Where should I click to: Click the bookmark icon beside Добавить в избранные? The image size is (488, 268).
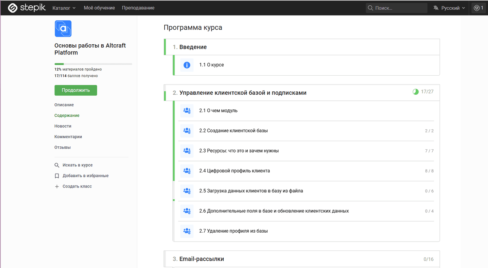57,176
